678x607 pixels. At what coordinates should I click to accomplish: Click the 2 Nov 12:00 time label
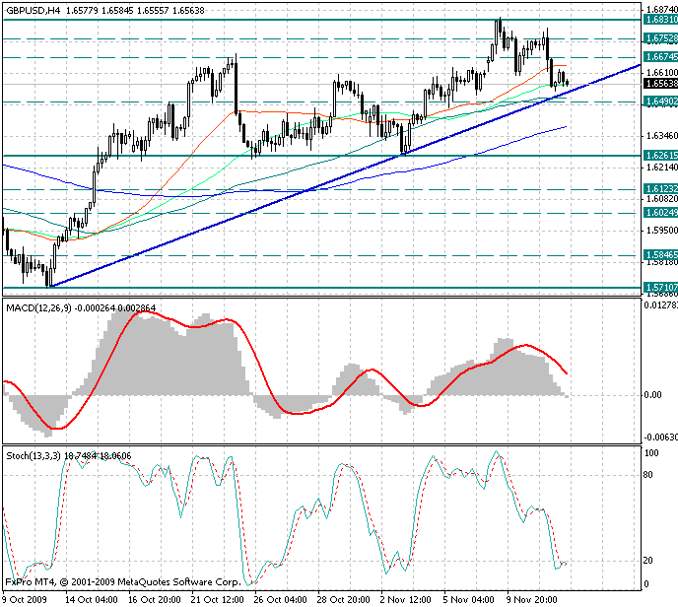tap(406, 600)
